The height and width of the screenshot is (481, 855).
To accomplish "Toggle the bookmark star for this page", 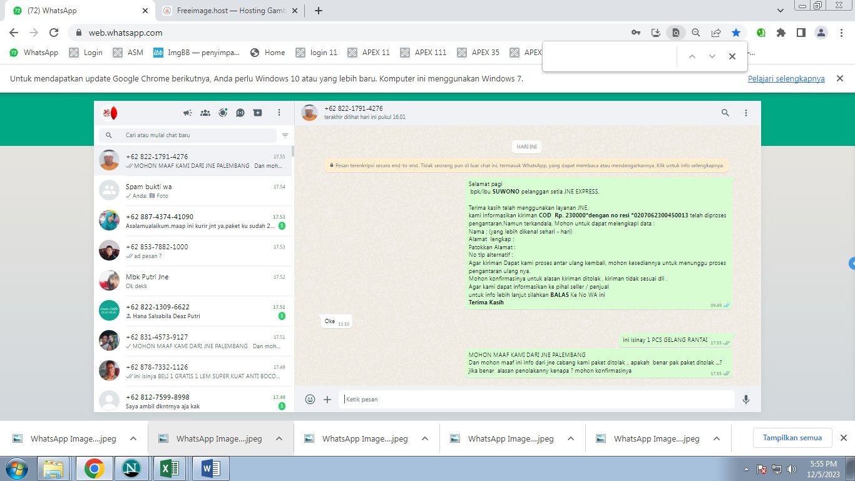I will coord(736,33).
